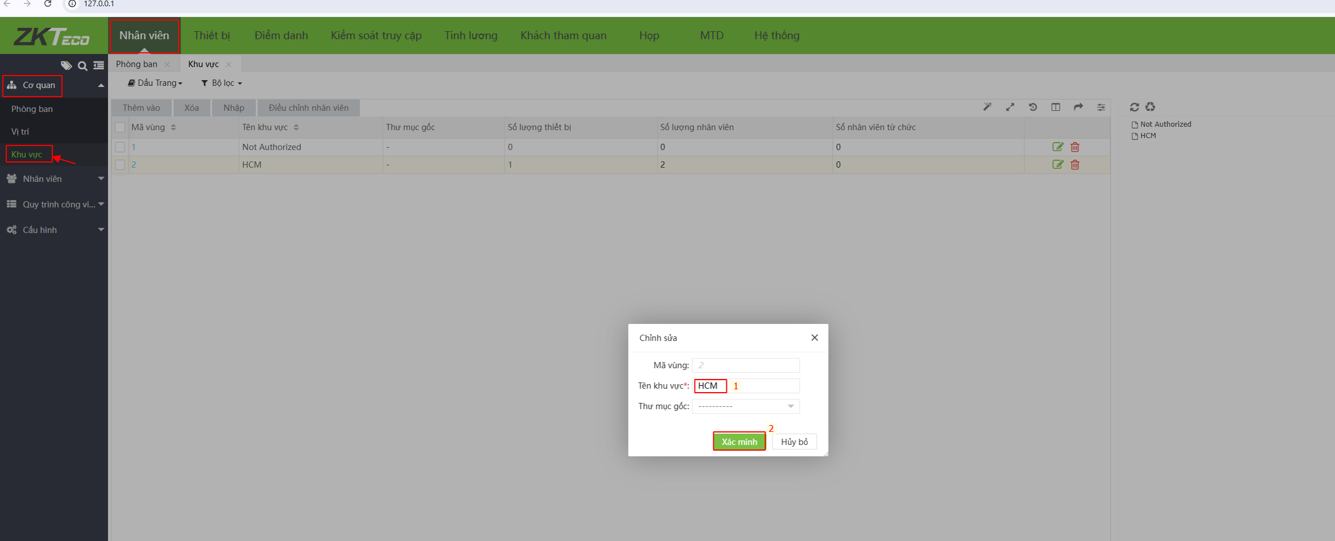Tick the checkbox for area row 2
The image size is (1335, 541).
[x=120, y=165]
